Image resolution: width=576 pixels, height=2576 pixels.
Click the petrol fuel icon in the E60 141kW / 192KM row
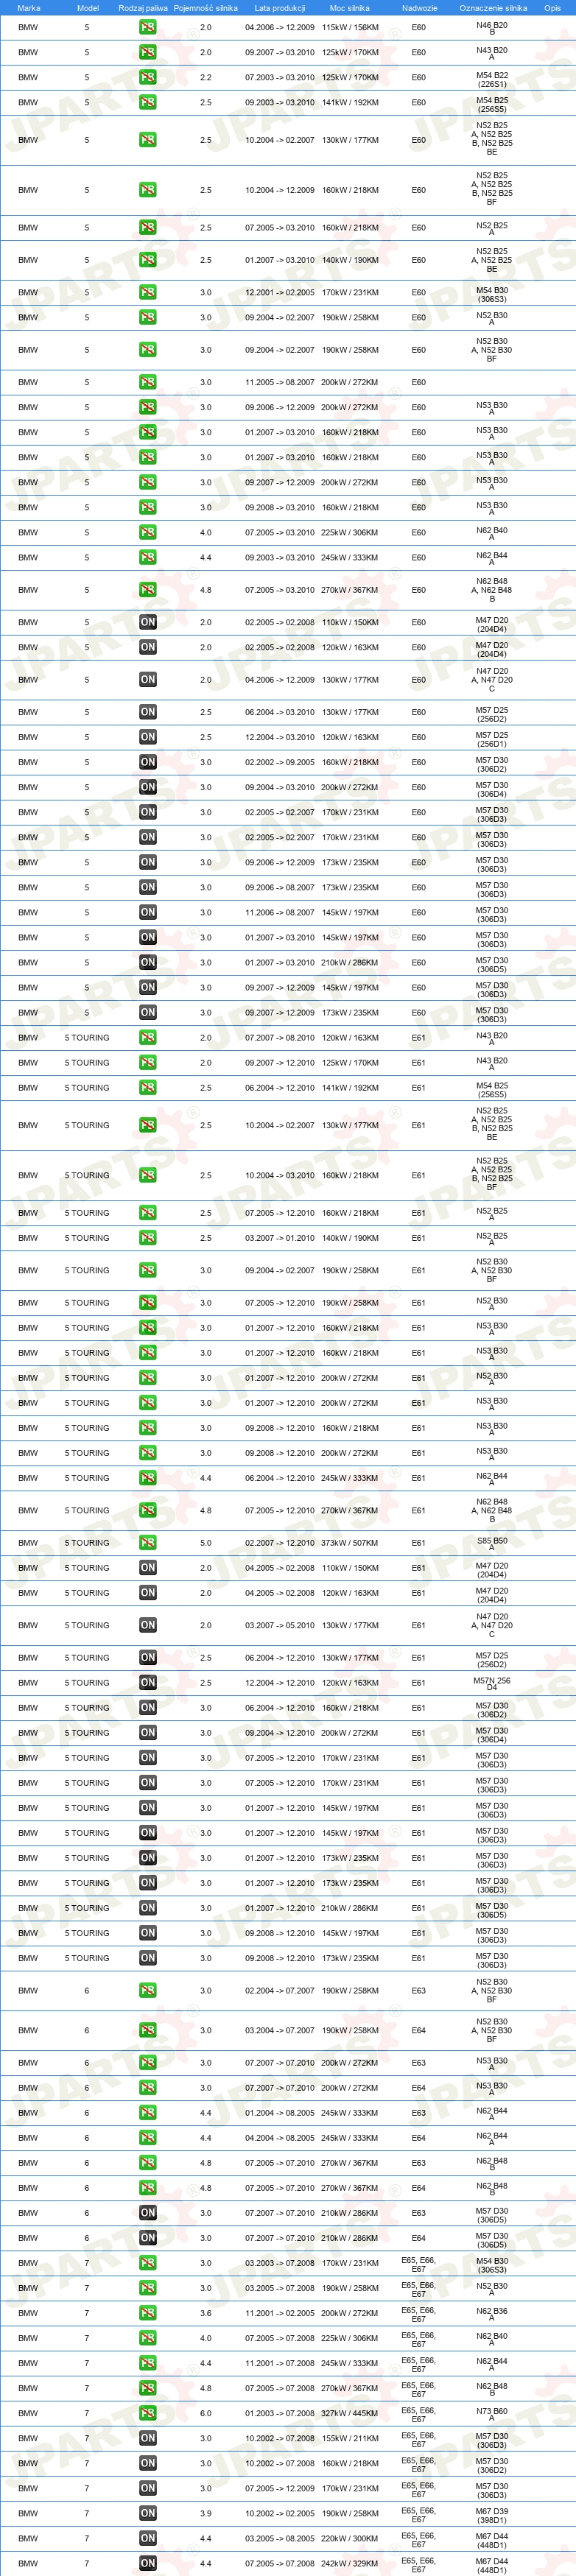148,102
